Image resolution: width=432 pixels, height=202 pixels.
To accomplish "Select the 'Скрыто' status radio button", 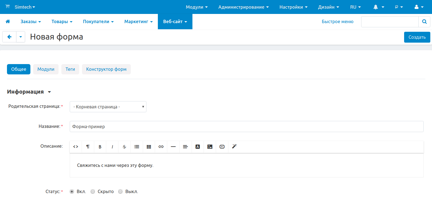I will tap(93, 192).
